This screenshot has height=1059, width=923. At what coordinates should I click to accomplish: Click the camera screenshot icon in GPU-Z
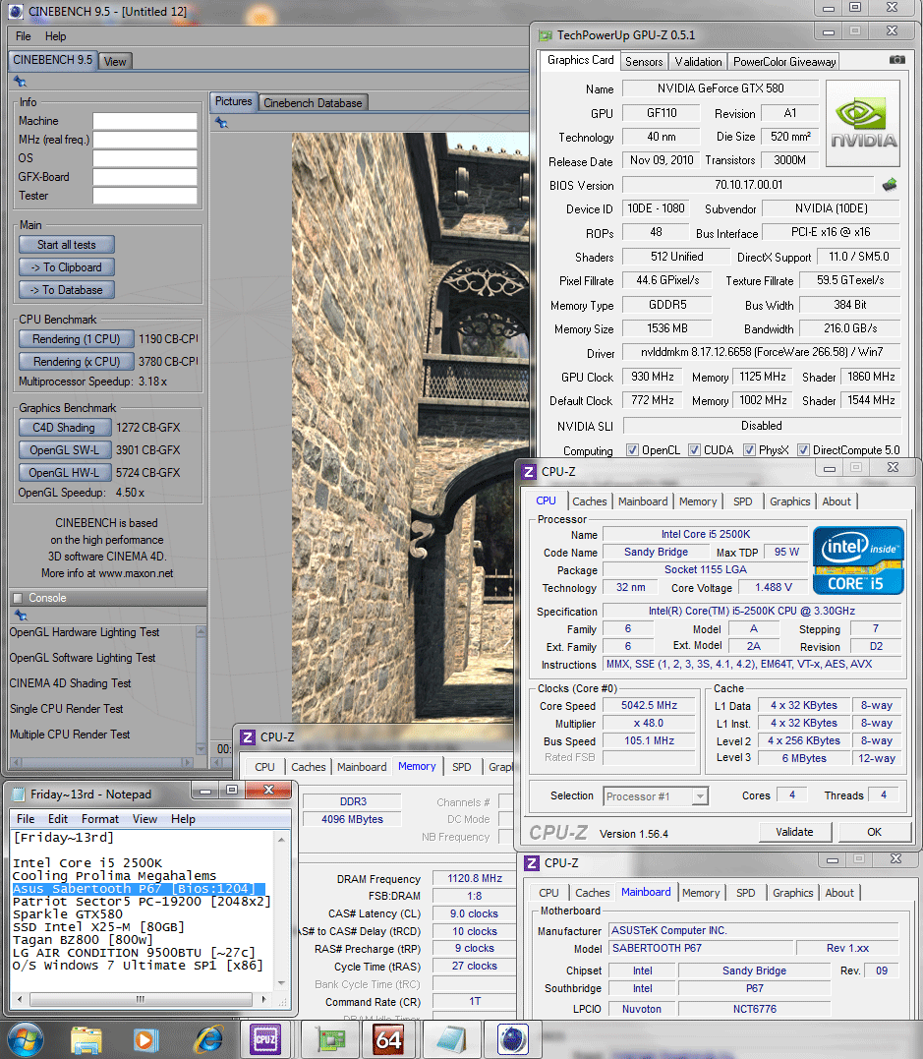pos(896,60)
